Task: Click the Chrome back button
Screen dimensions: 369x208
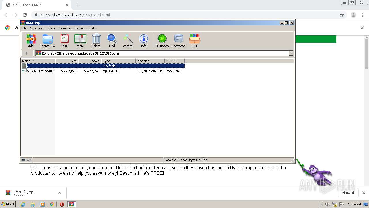Action: (6, 15)
